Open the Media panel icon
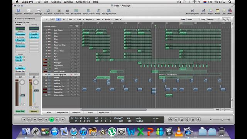247x139 pixels. coord(230,11)
